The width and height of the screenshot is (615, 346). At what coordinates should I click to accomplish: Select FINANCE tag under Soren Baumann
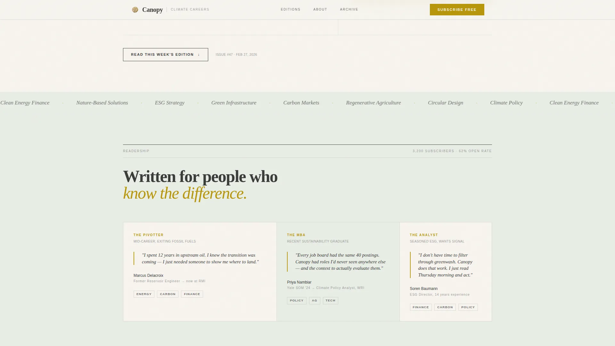421,307
